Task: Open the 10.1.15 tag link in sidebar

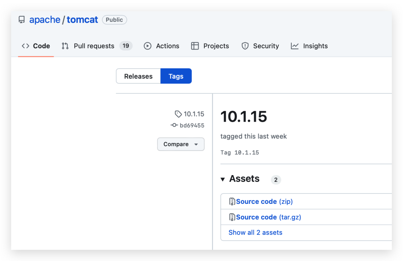Action: tap(194, 114)
